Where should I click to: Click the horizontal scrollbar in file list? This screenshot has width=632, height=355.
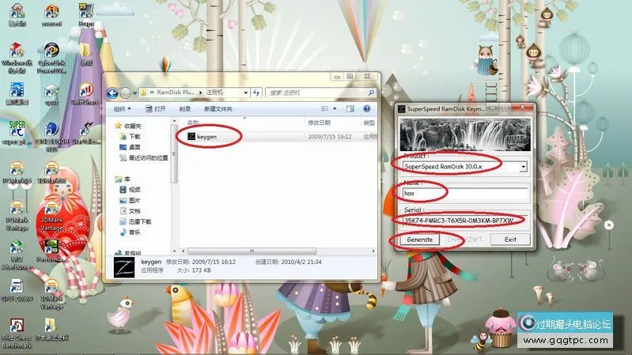[x=252, y=251]
